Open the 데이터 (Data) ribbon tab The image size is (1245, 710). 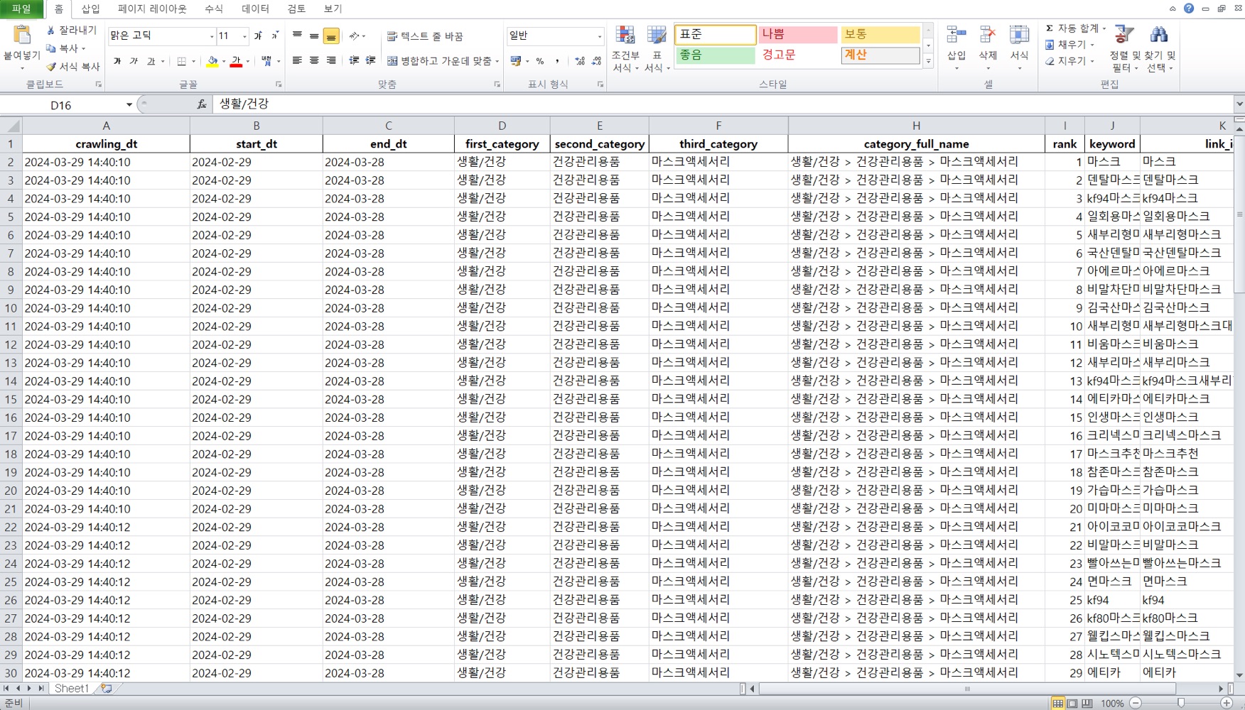[x=255, y=9]
